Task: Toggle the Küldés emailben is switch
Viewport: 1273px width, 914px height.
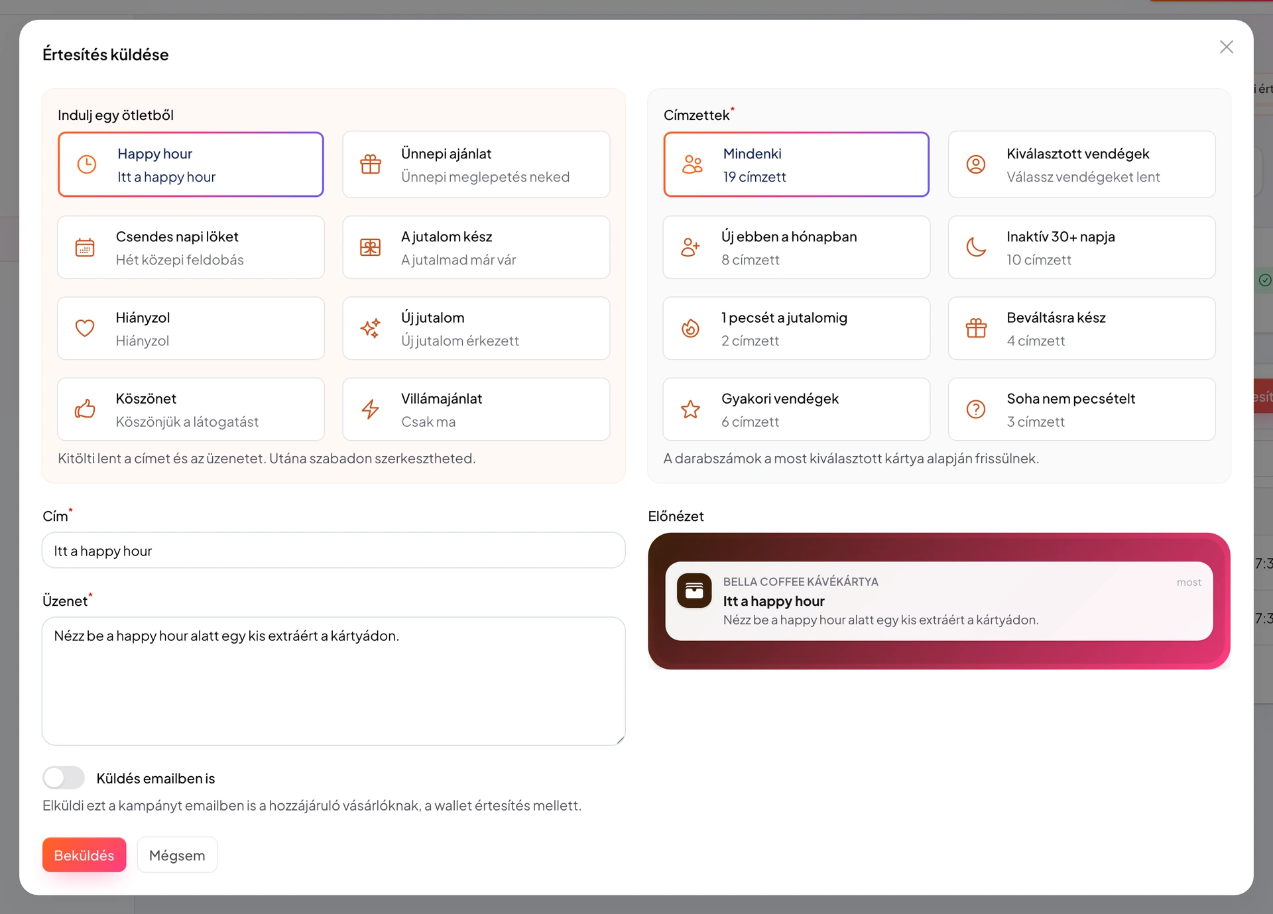Action: (x=64, y=777)
